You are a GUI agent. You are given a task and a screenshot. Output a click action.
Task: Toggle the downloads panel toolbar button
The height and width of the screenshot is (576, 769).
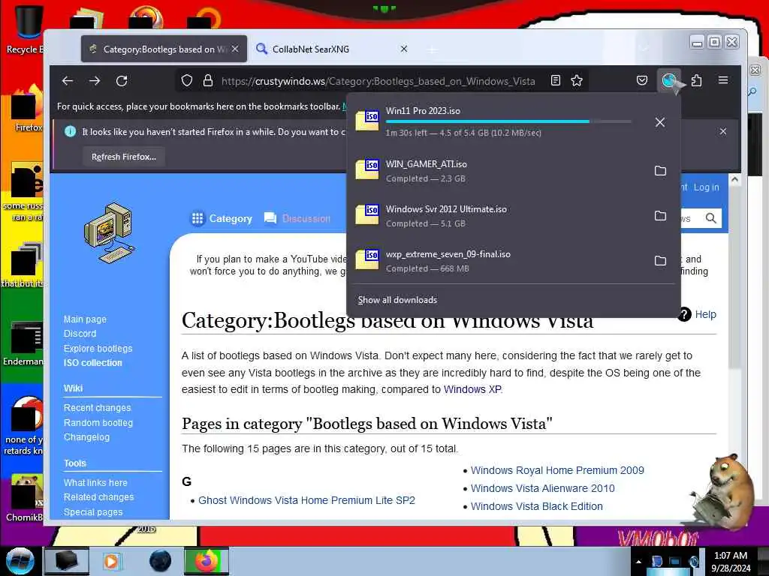click(x=669, y=81)
